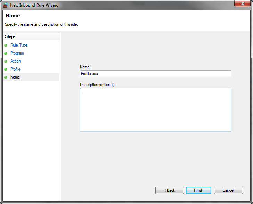Click the green bullet beside Program
This screenshot has height=204, width=253.
click(6, 53)
